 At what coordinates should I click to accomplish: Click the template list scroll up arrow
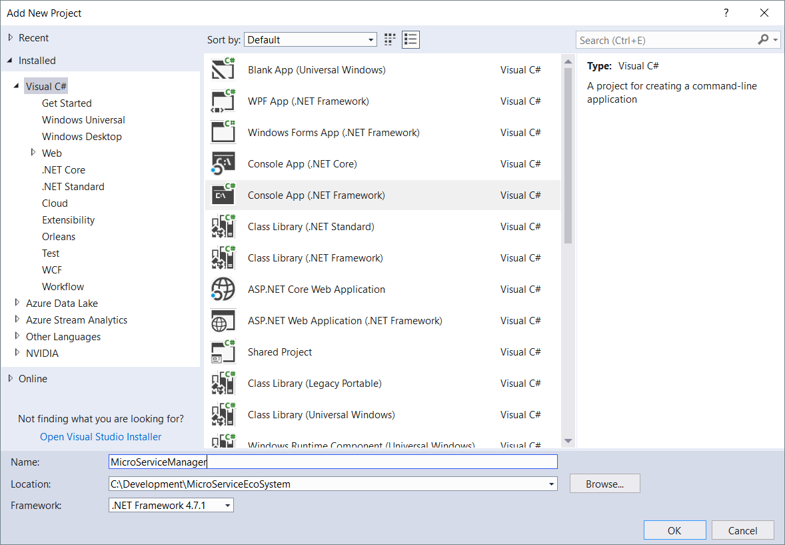(568, 61)
